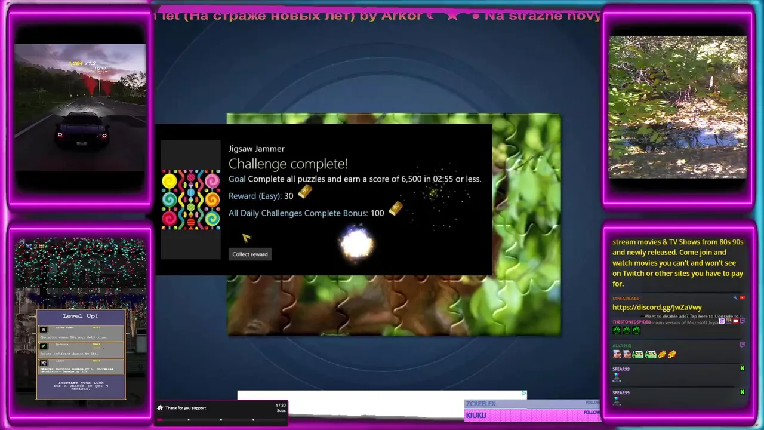Screen dimensions: 764x430
Task: Click the forest creek video thumbnail
Action: [x=677, y=107]
